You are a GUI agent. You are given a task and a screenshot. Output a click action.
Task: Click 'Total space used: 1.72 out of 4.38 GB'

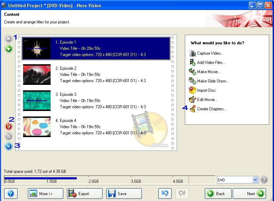35,171
